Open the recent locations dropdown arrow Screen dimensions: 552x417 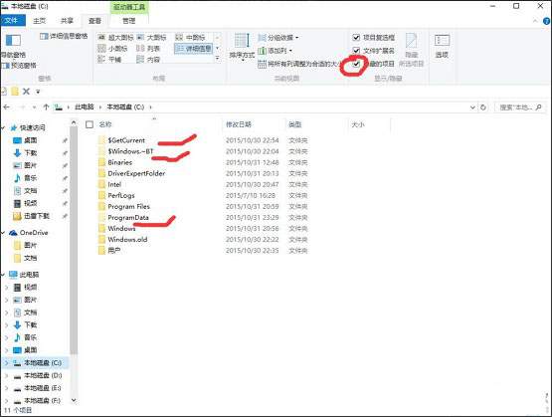(x=34, y=107)
